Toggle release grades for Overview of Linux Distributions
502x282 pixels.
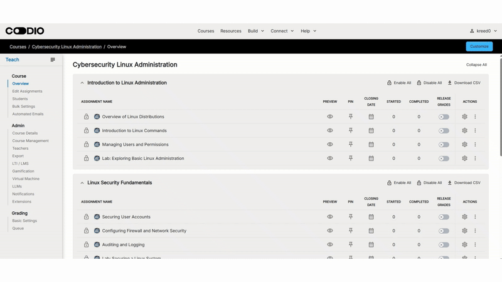click(444, 117)
